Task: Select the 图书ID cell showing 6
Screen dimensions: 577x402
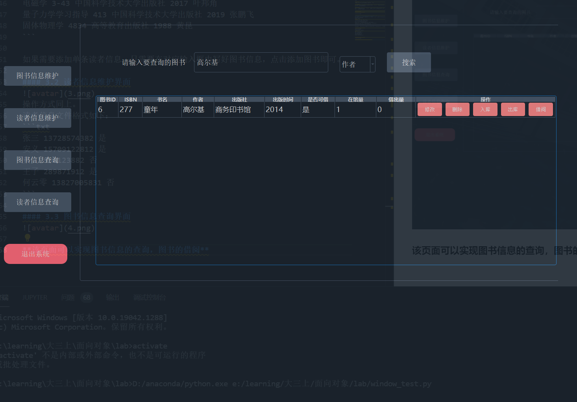Action: (108, 110)
